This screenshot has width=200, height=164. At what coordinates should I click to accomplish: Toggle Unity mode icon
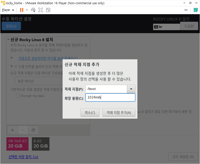pos(48,10)
